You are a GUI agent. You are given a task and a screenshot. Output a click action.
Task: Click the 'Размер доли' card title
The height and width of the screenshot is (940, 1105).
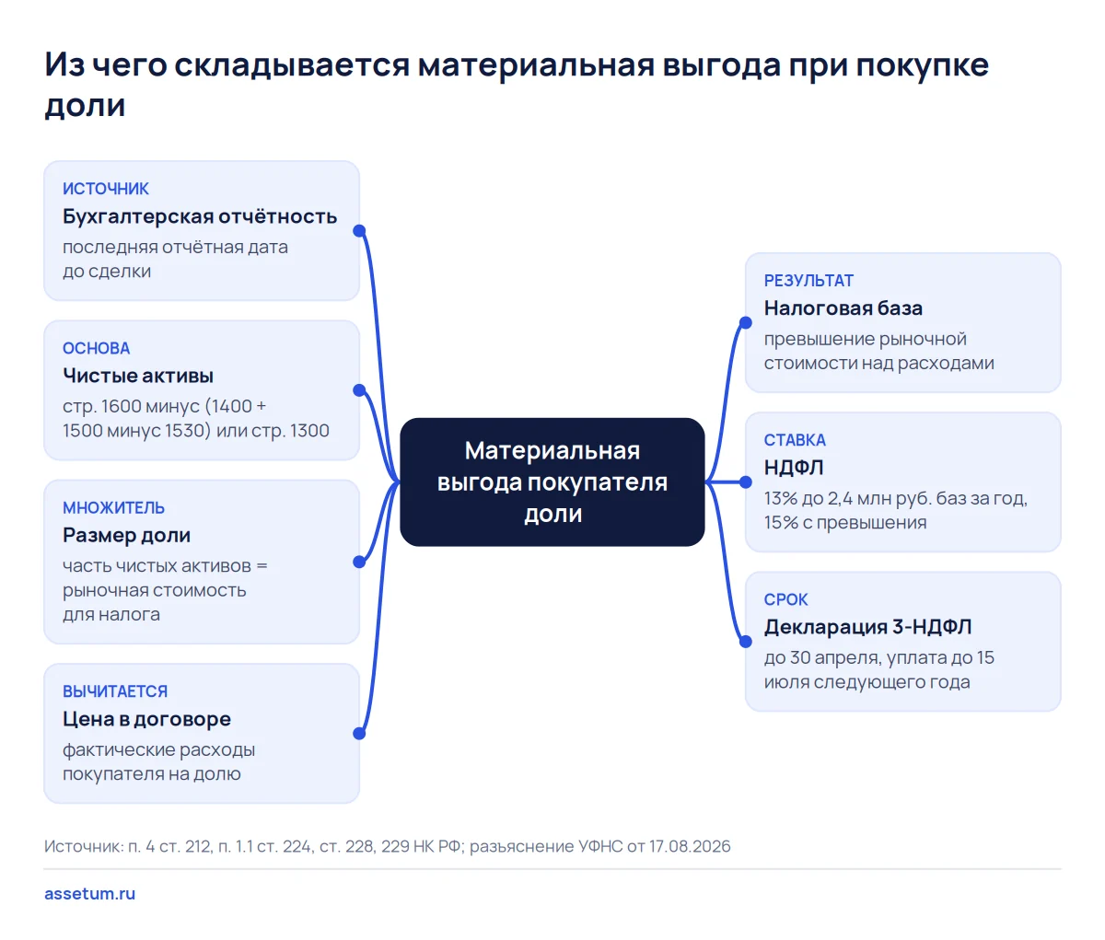pos(126,535)
